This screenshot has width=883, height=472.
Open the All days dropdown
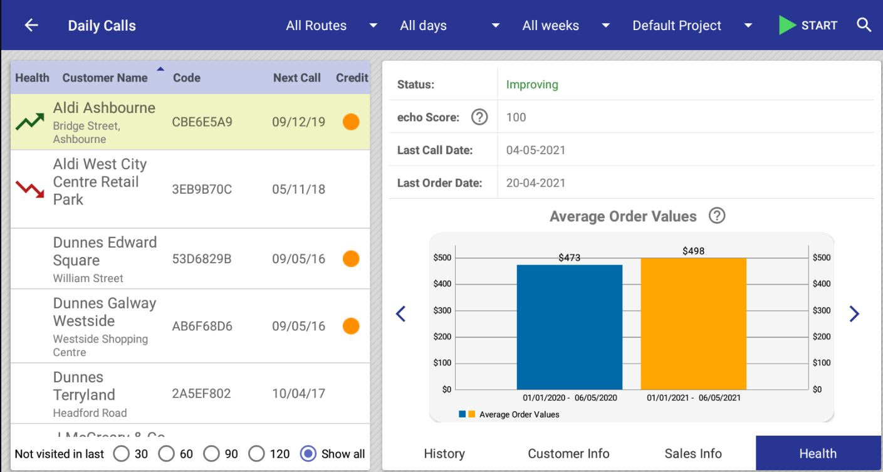point(450,26)
